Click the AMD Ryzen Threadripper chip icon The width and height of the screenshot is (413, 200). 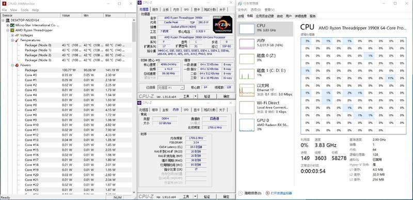click(x=12, y=30)
